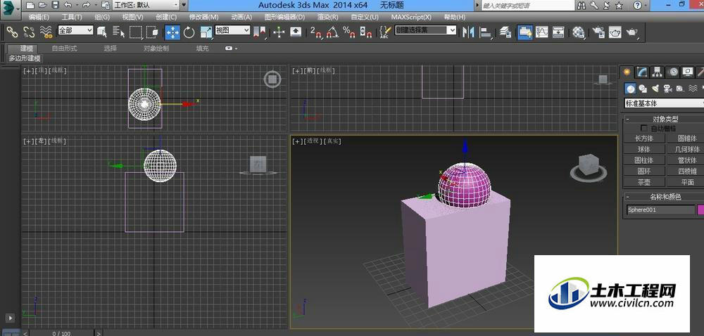
Task: Open the Curve Editor icon
Action: (542, 32)
